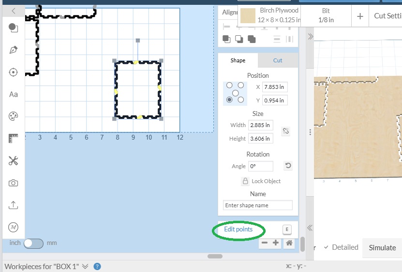Image resolution: width=402 pixels, height=272 pixels.
Task: Click the camera image trace icon
Action: 14,183
